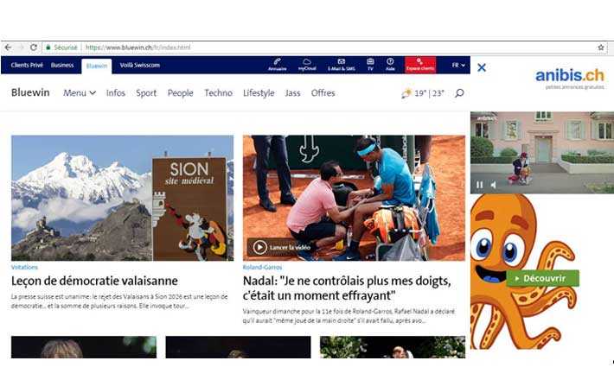
Task: Click the anibis.ch logo in the ad
Action: point(570,78)
